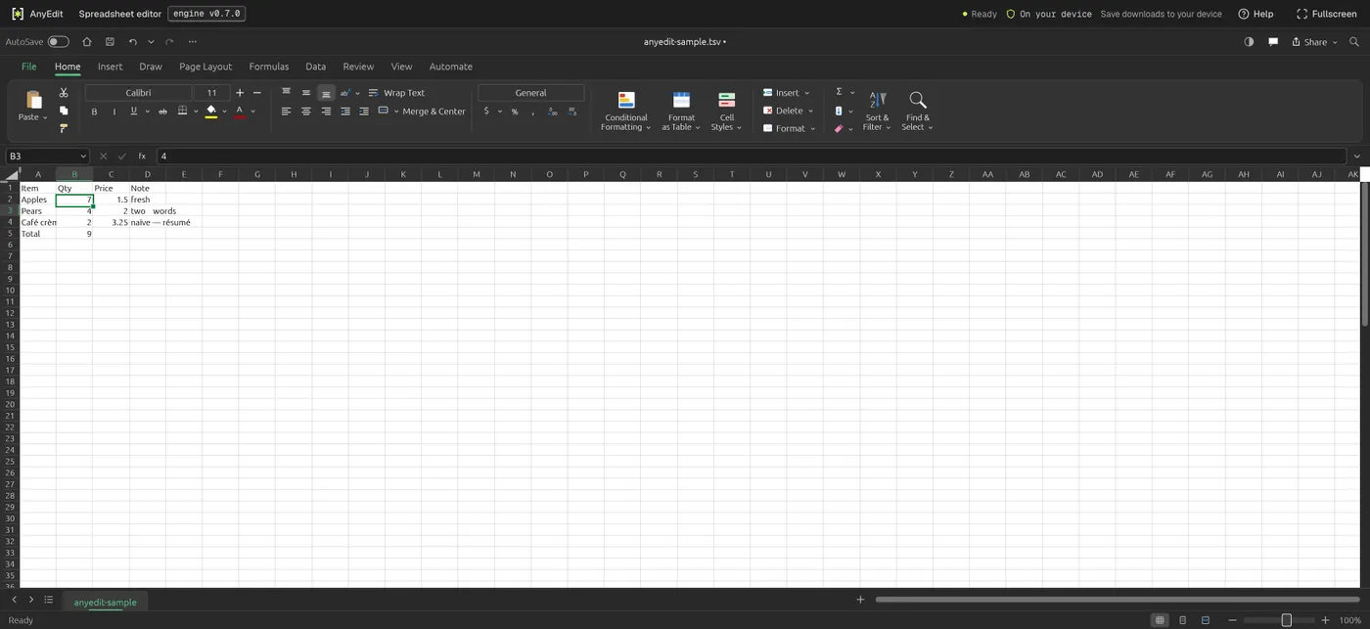Open the Format as Table menu
The width and height of the screenshot is (1370, 629).
[x=681, y=112]
